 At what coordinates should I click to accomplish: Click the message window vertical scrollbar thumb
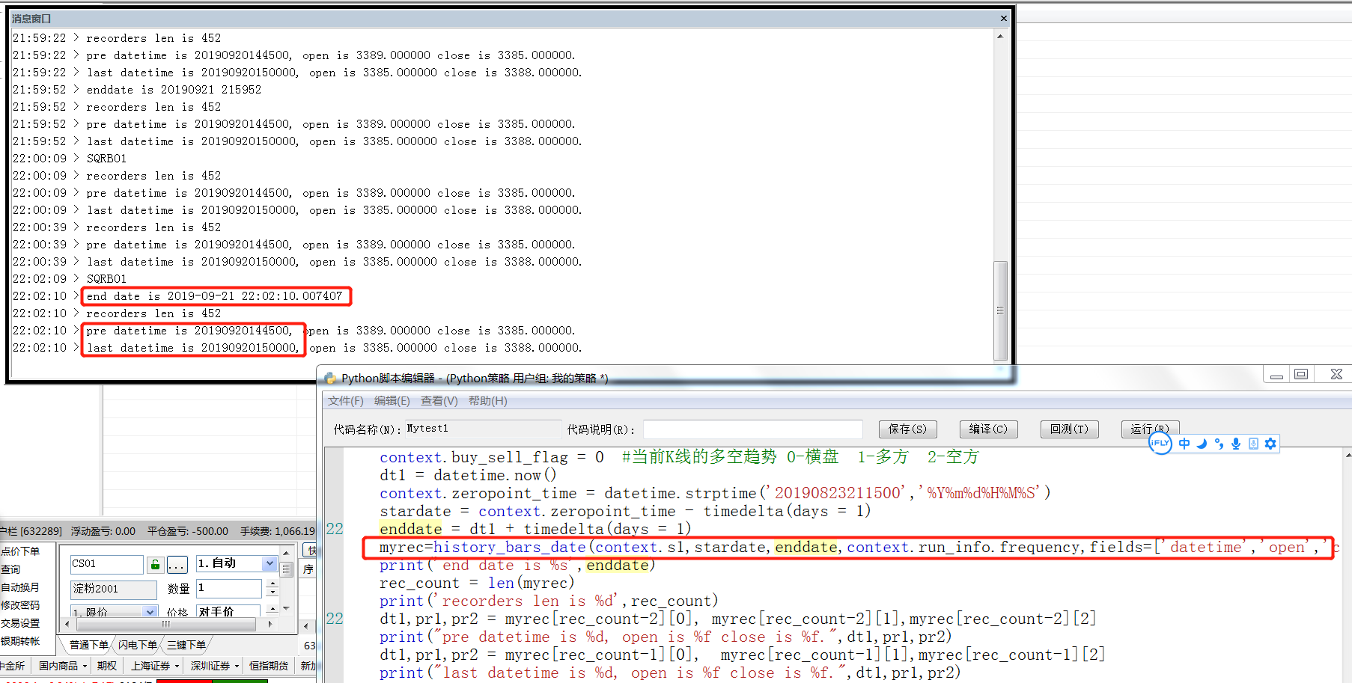(x=1000, y=310)
